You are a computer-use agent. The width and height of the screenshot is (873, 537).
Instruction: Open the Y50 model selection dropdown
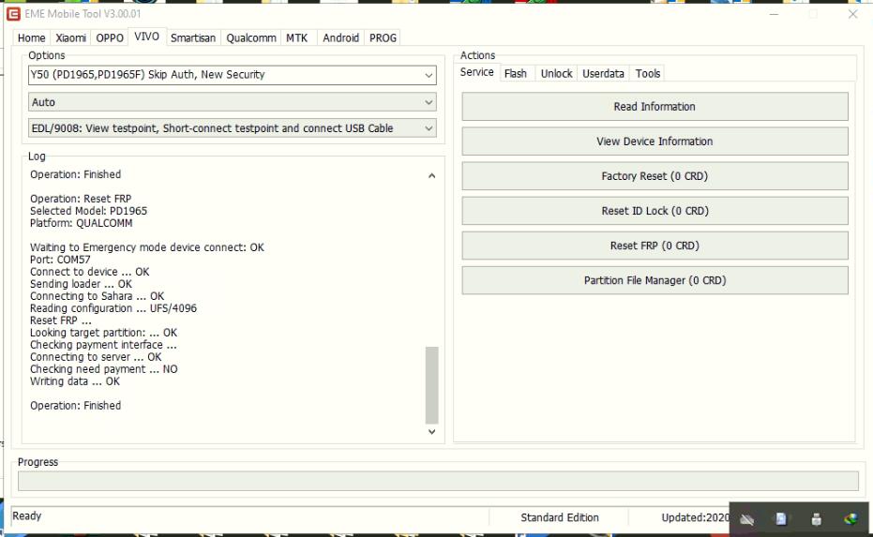click(233, 75)
